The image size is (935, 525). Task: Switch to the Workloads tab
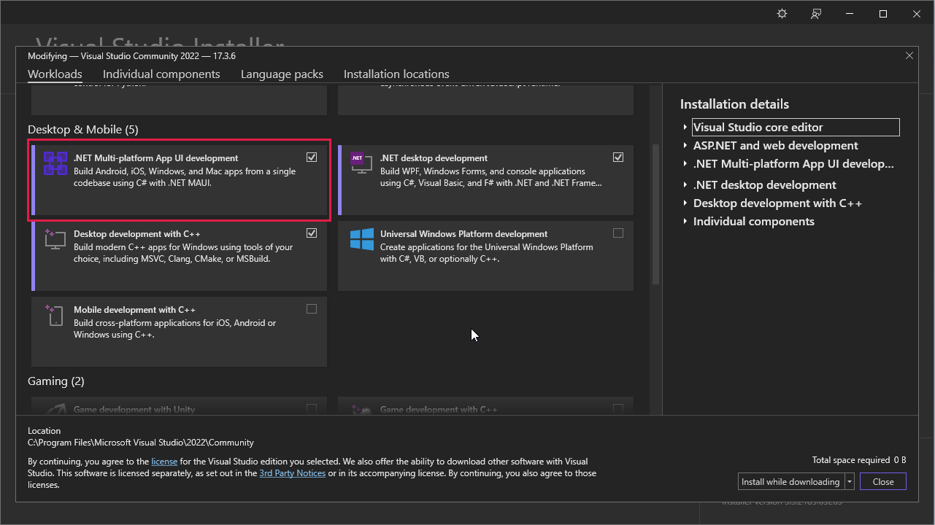click(x=55, y=74)
